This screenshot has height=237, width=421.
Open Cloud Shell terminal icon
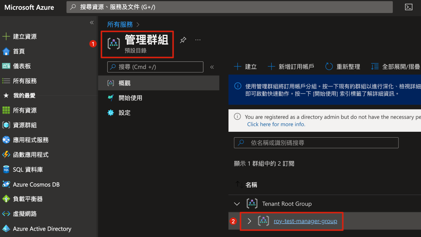point(408,7)
